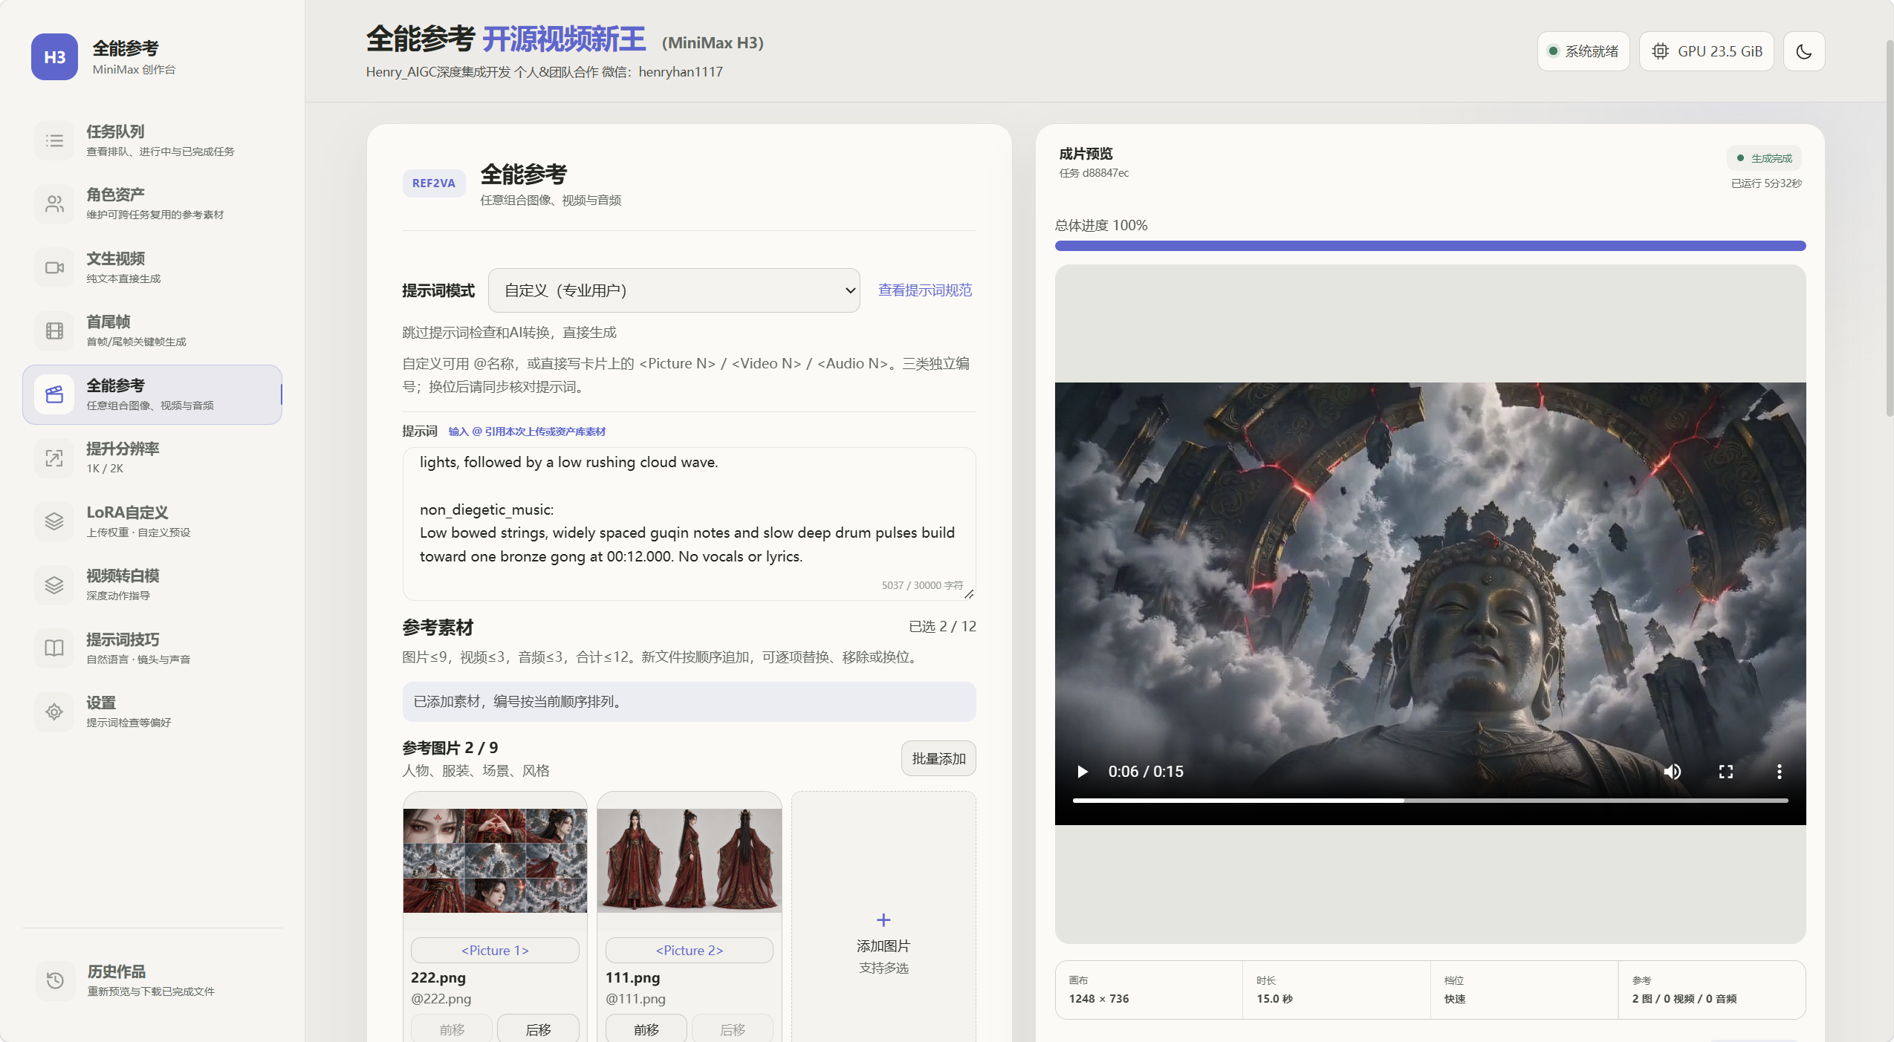The image size is (1894, 1042).
Task: Click the REF2VA badge
Action: (x=434, y=183)
